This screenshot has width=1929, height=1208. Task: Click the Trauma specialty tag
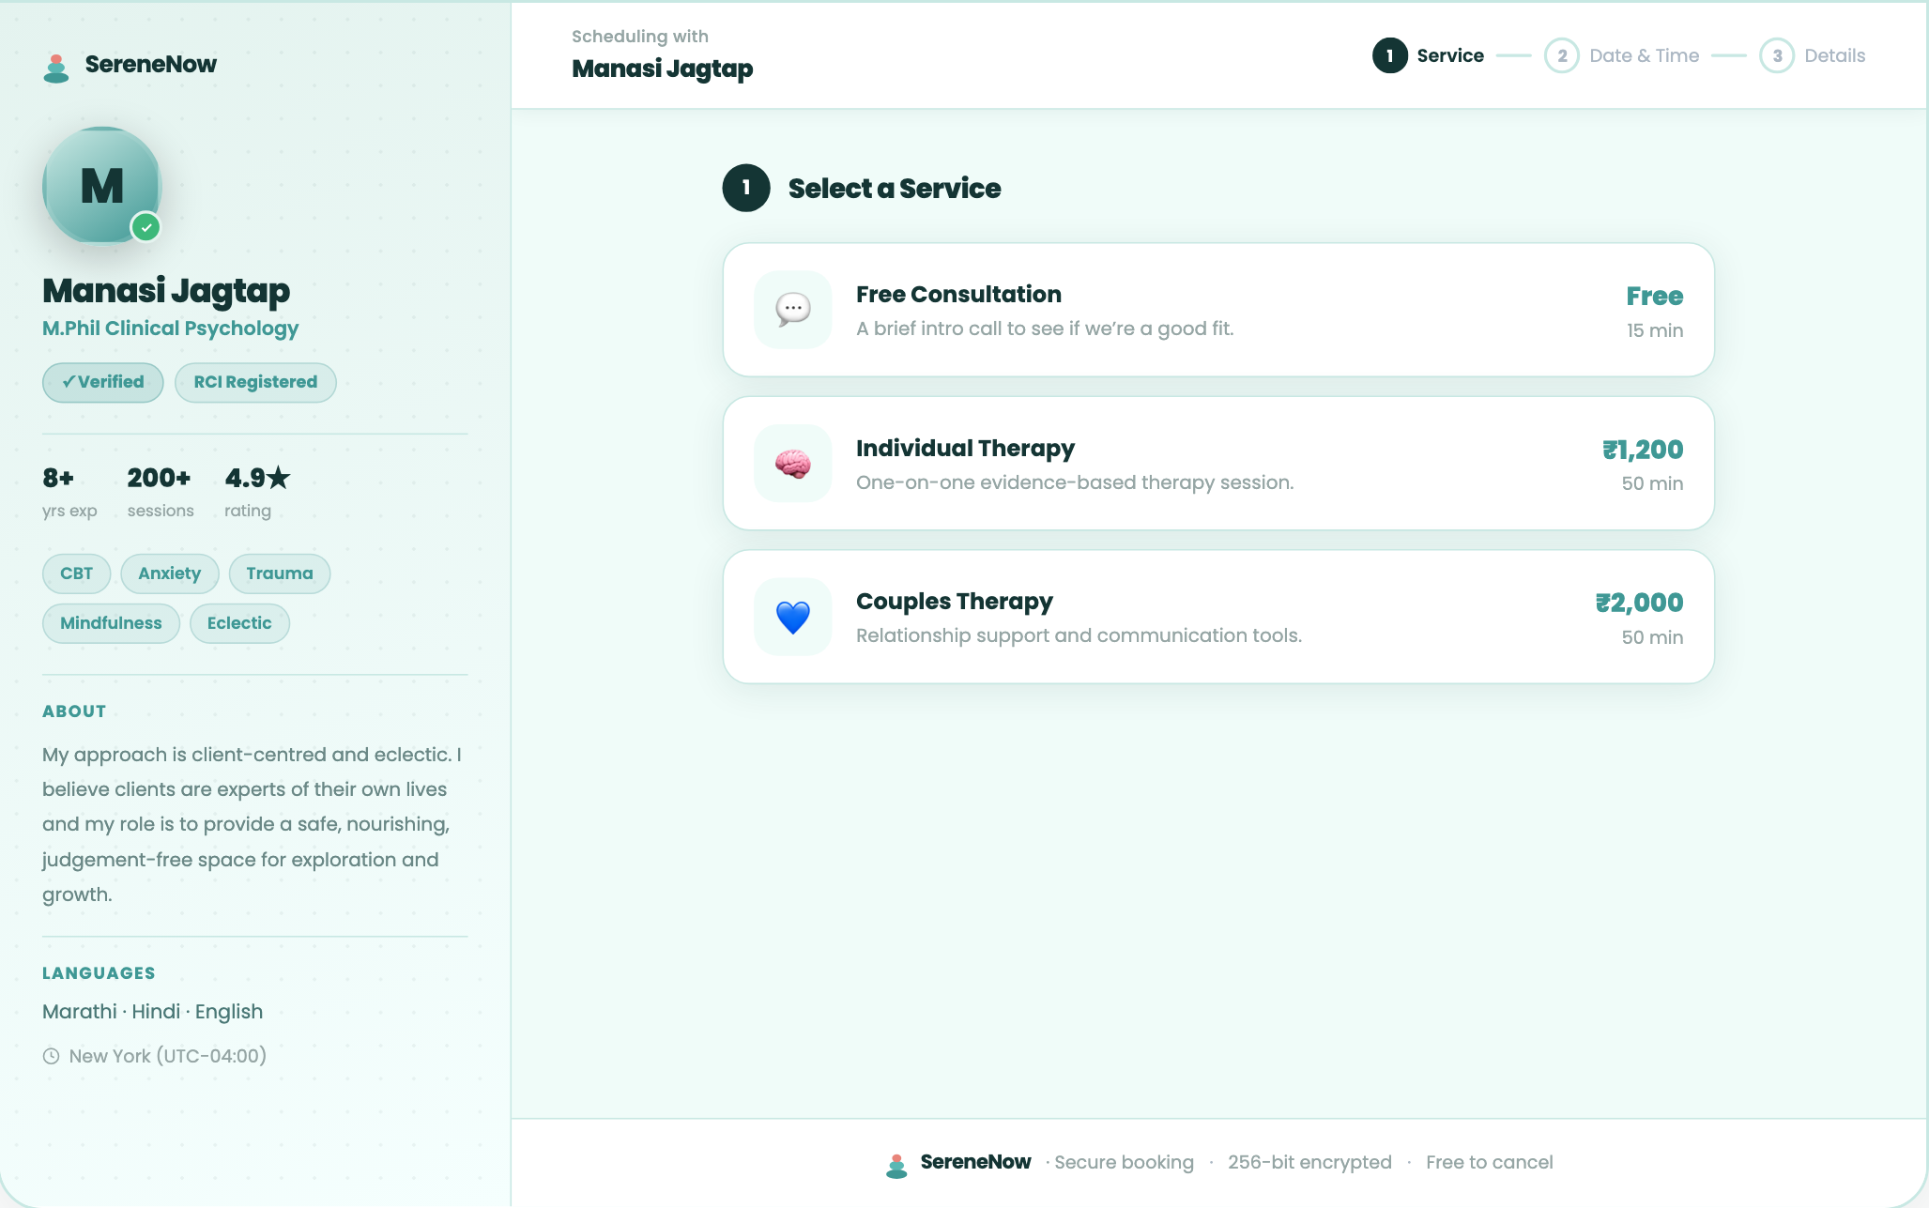pos(280,573)
